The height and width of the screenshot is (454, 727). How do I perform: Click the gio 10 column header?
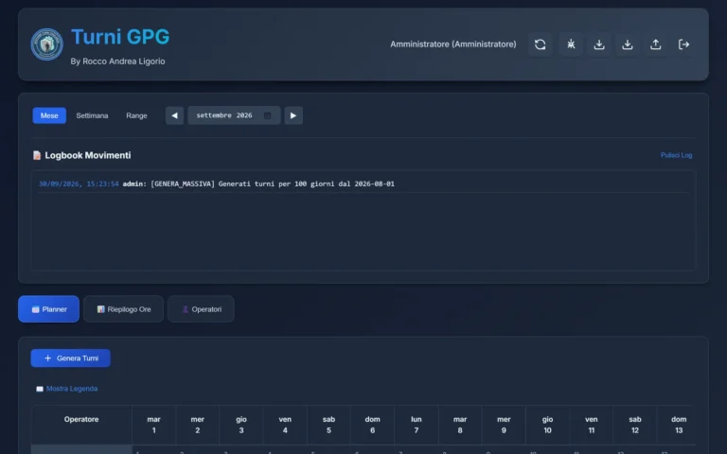[x=547, y=425]
